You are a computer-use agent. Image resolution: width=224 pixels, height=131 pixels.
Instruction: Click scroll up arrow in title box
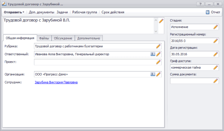156,20
